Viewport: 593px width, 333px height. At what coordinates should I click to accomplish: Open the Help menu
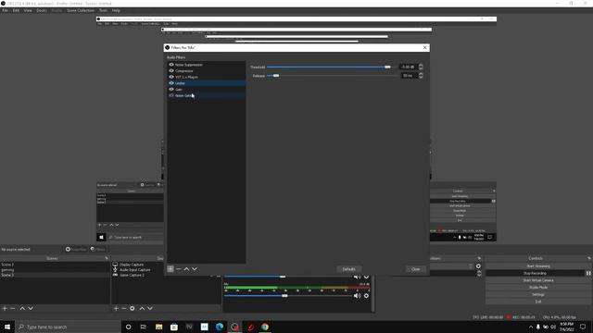[x=116, y=10]
